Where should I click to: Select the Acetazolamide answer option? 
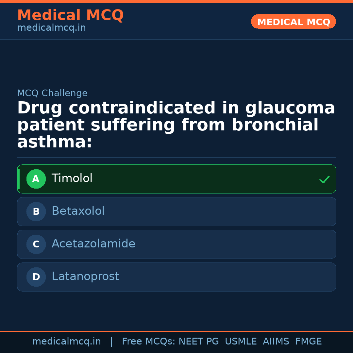[176, 244]
